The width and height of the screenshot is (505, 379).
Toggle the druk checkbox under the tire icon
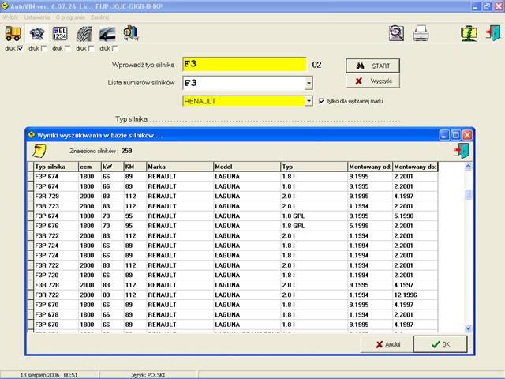click(92, 48)
